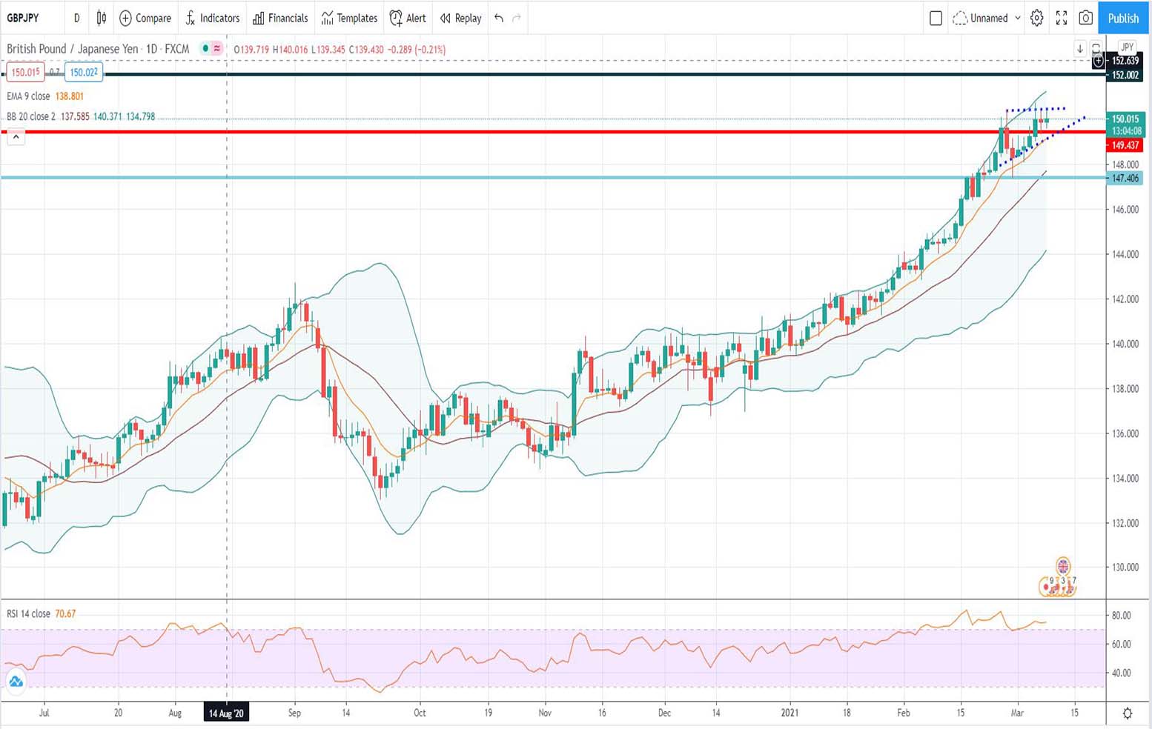Take a snapshot with the camera icon
Screen dimensions: 1152x729
click(1085, 19)
